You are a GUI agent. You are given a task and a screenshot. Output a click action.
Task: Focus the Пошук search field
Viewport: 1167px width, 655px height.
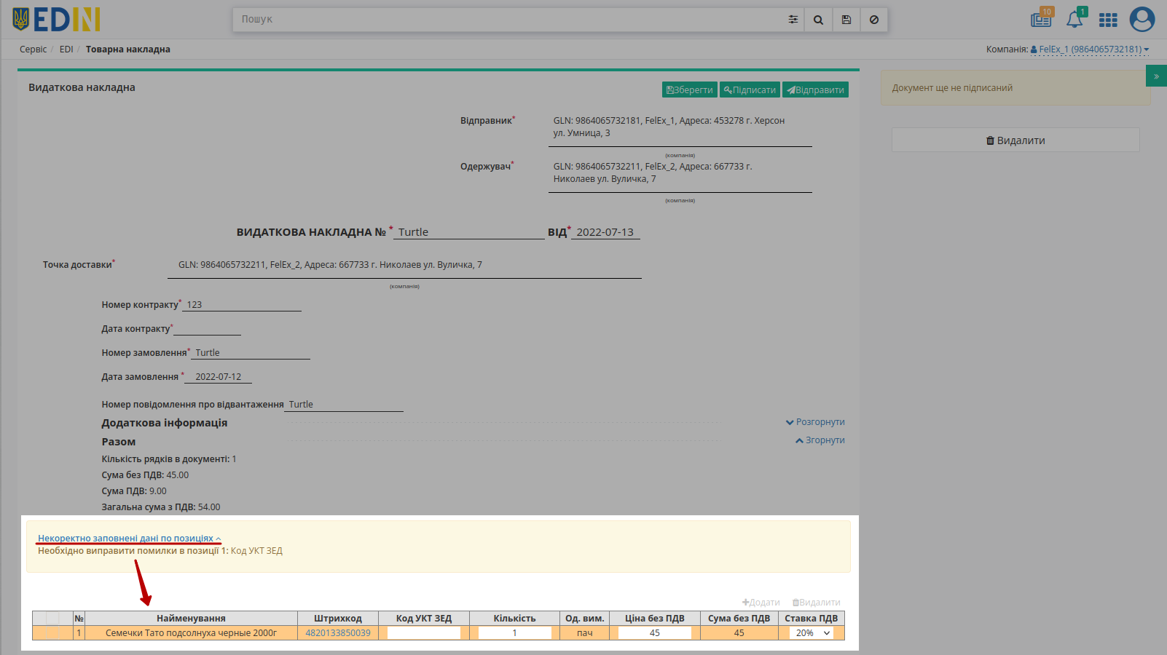[x=508, y=20]
